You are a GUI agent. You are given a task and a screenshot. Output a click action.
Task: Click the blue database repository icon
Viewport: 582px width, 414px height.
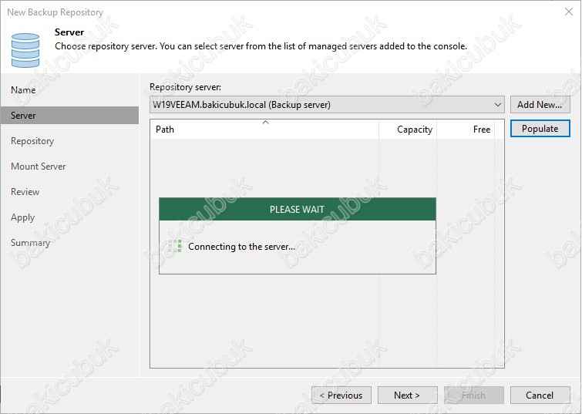25,50
